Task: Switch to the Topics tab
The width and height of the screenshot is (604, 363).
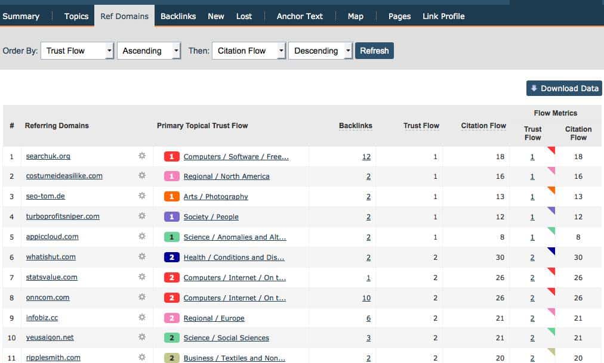Action: point(76,16)
